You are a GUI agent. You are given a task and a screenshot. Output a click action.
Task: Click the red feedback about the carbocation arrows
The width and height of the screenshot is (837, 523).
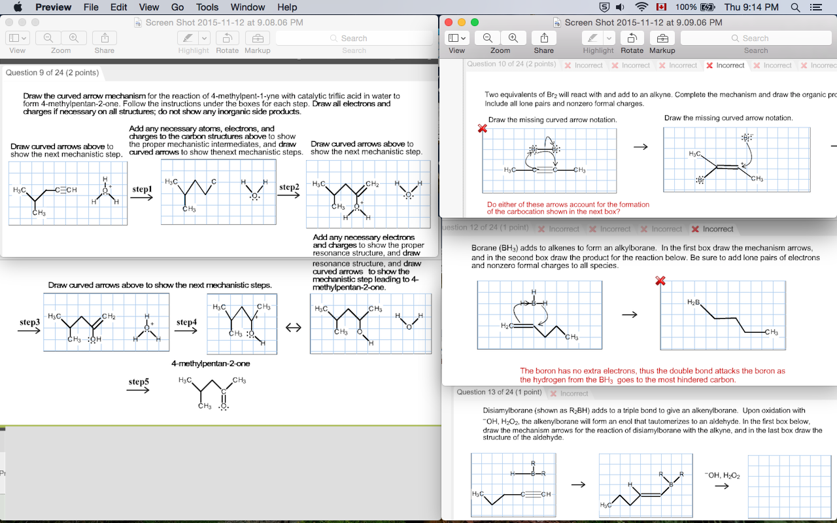click(x=568, y=208)
